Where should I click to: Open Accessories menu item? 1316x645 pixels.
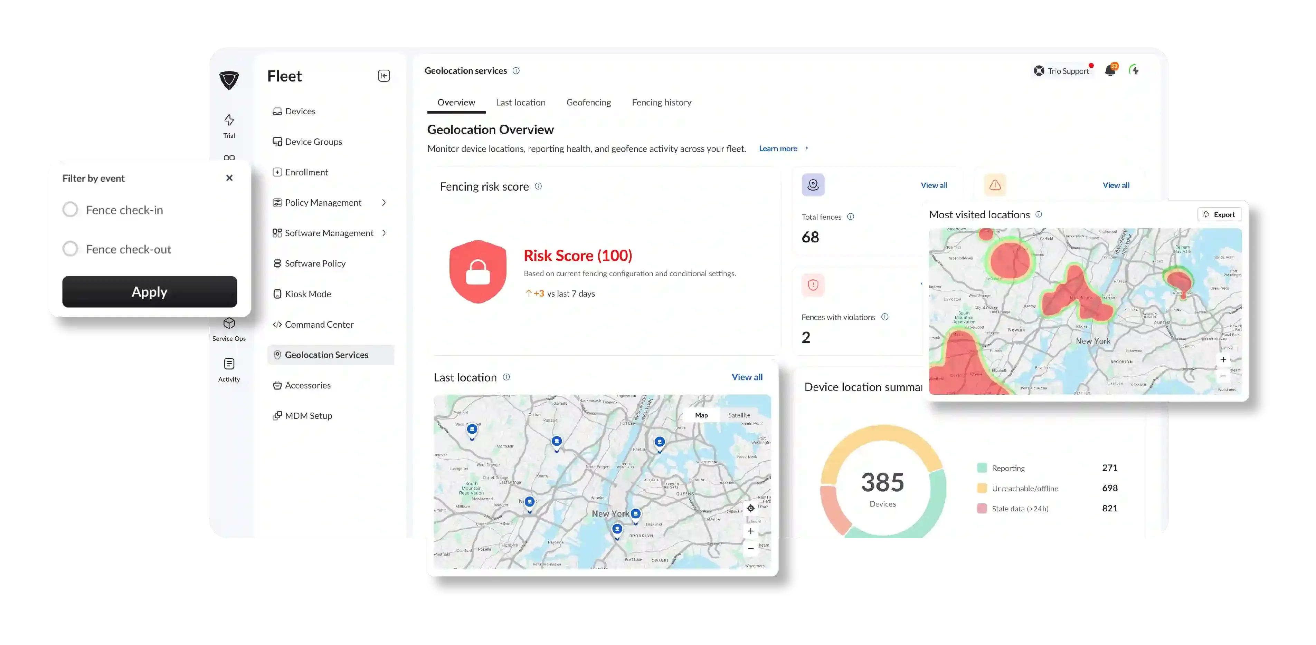330,385
